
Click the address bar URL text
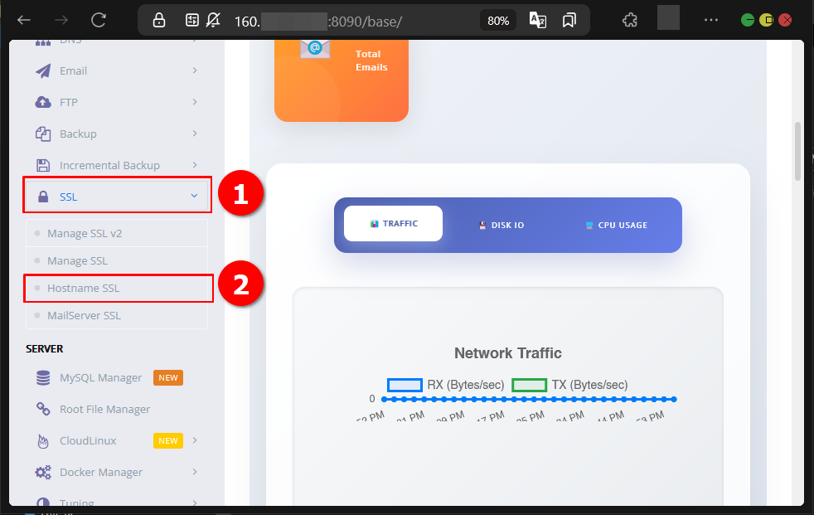[x=317, y=22]
